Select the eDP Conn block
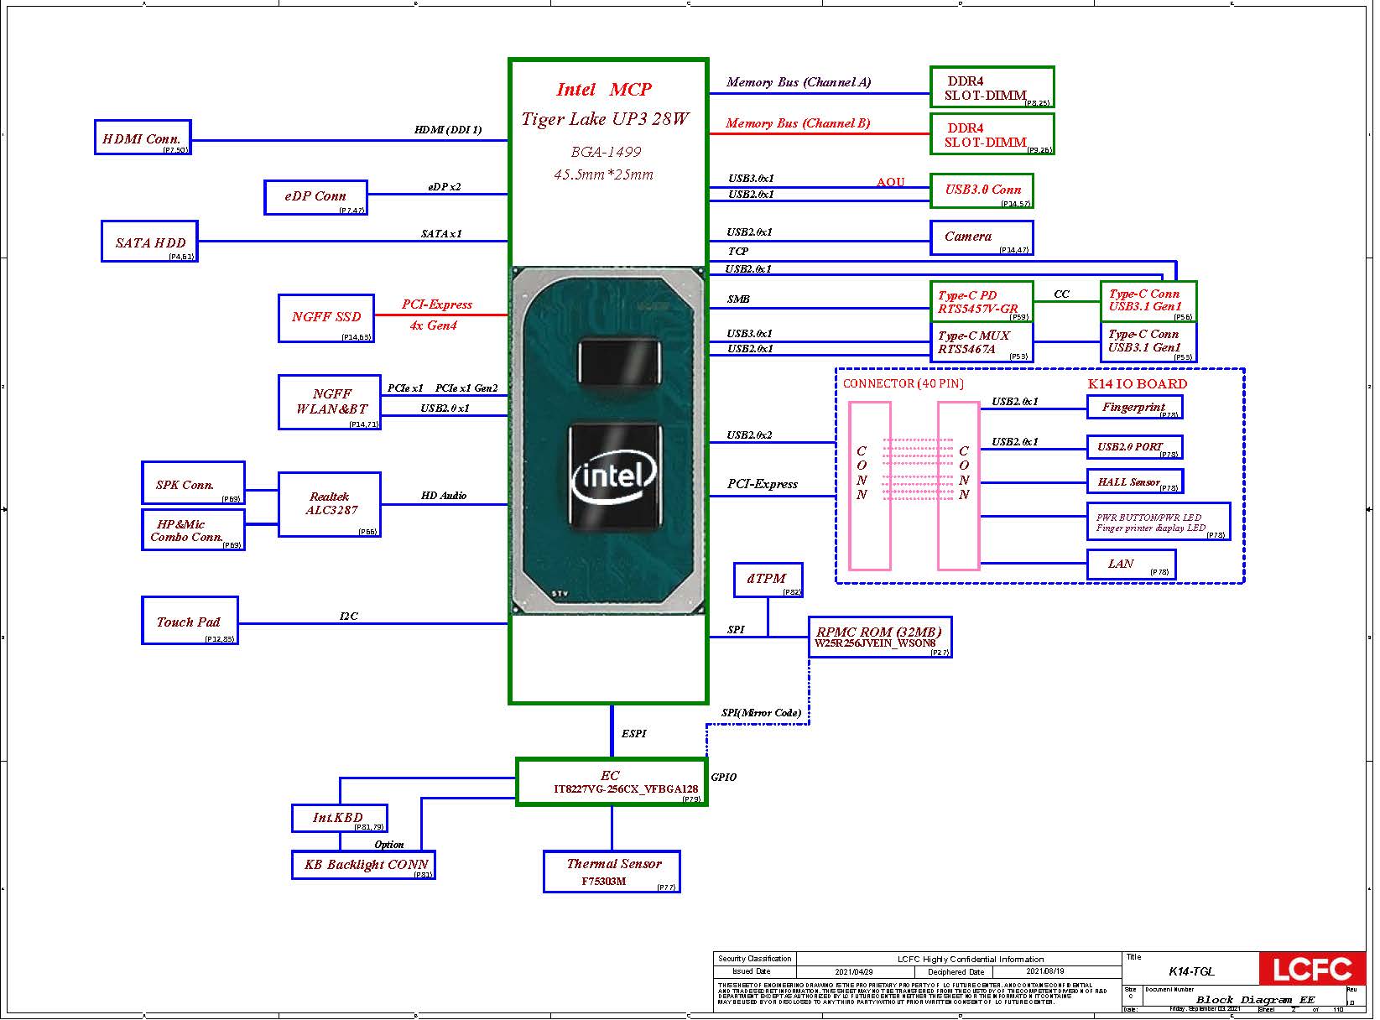Image resolution: width=1380 pixels, height=1020 pixels. [x=315, y=197]
